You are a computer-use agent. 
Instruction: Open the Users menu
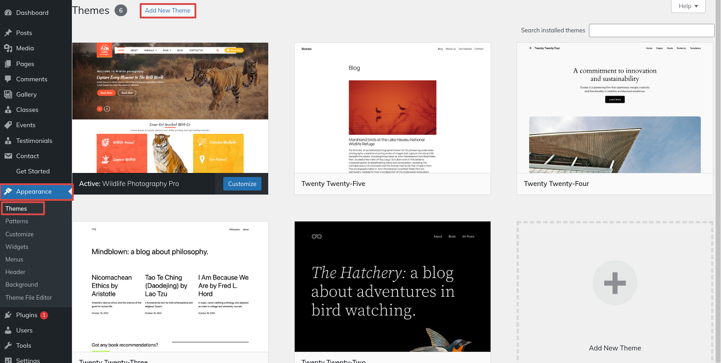click(x=36, y=330)
